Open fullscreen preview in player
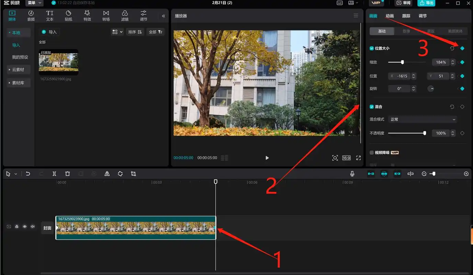The width and height of the screenshot is (473, 275). [x=358, y=158]
